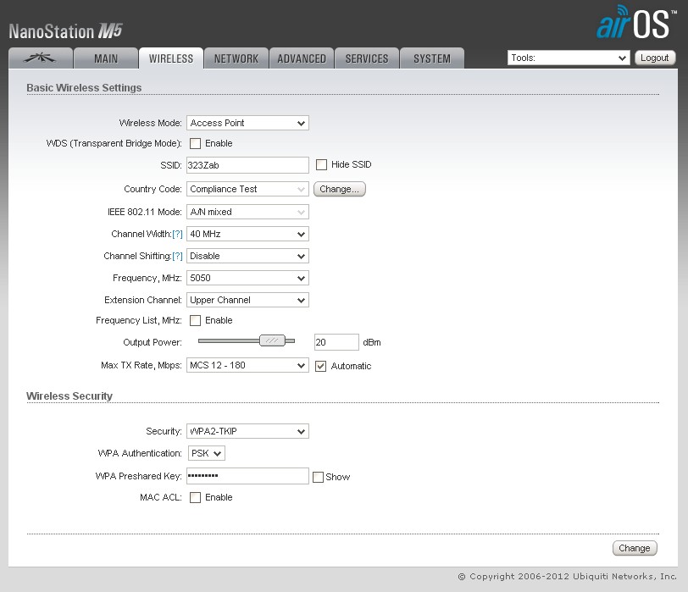This screenshot has width=688, height=592.
Task: Click the SSID text field
Action: point(247,165)
